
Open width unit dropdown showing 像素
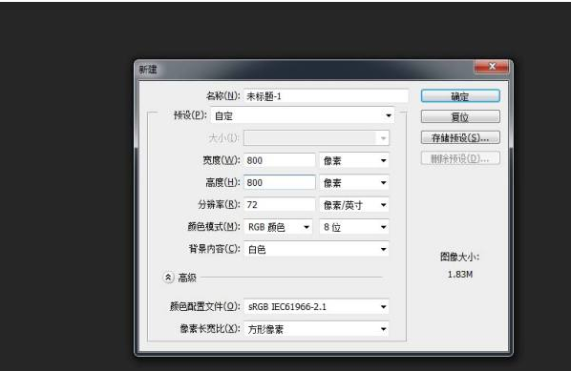354,160
